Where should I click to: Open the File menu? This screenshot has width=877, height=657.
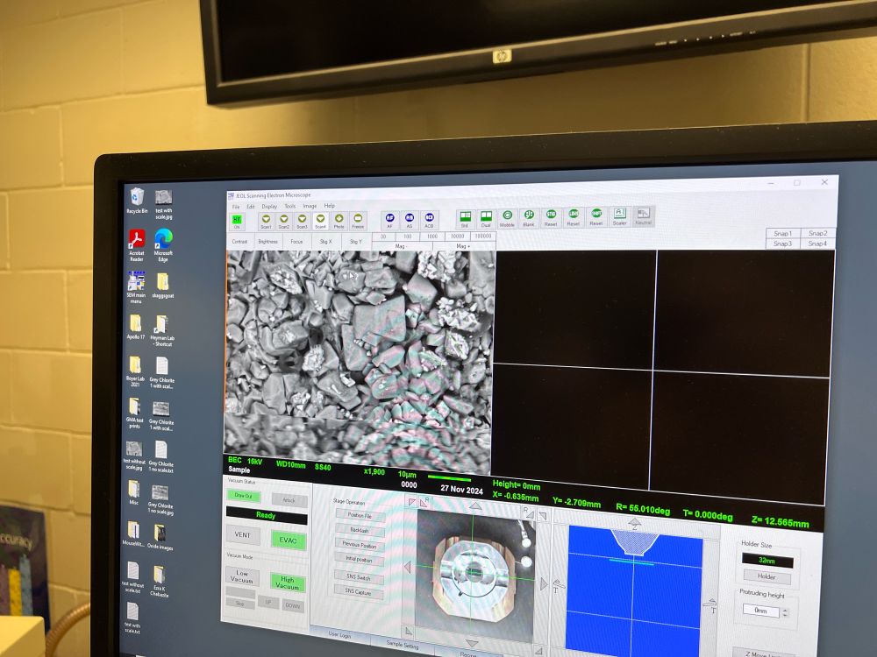click(236, 207)
